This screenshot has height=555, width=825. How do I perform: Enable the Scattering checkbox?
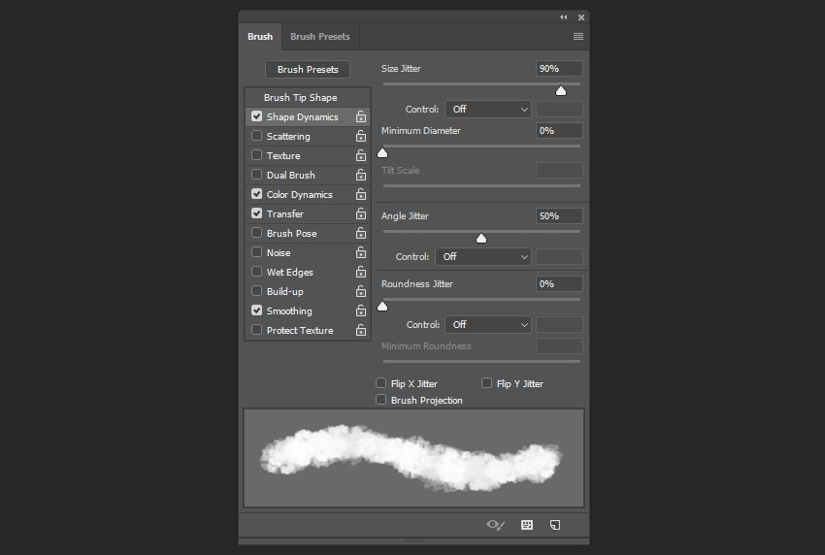tap(257, 137)
